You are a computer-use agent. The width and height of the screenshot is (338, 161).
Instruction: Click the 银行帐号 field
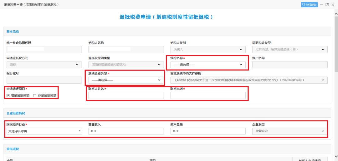44,80
